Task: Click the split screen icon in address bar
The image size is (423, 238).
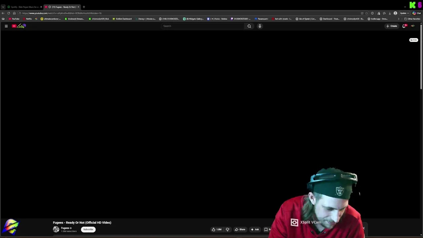Action: point(362,13)
